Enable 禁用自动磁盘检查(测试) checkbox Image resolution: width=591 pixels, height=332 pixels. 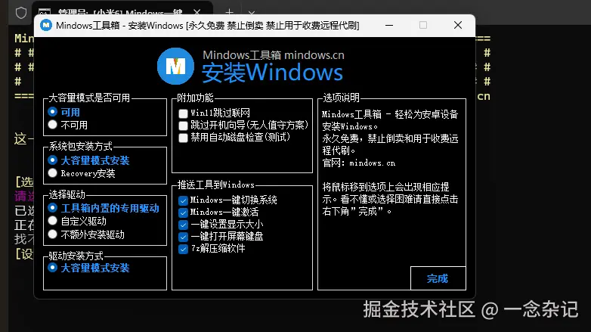(183, 138)
